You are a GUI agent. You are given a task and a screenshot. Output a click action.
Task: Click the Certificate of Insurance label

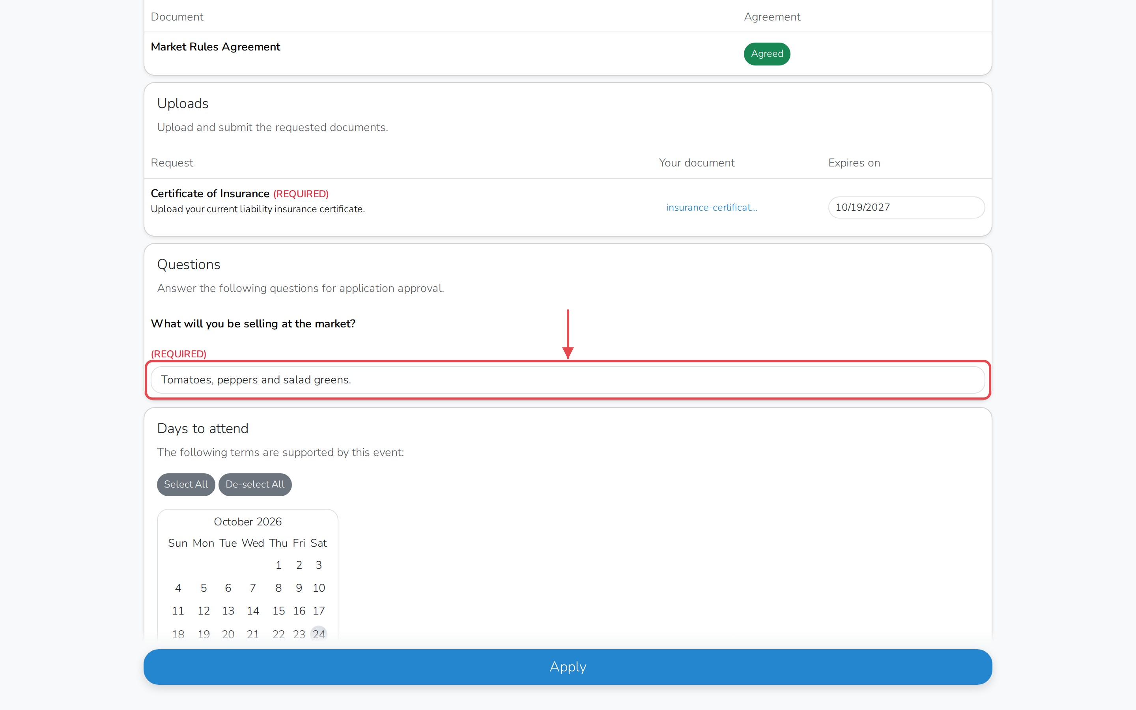[210, 193]
